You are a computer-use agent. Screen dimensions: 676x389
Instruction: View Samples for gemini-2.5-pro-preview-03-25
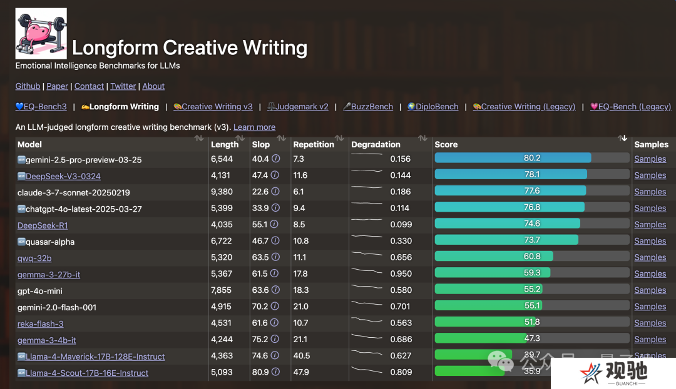(650, 159)
